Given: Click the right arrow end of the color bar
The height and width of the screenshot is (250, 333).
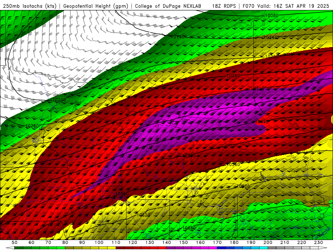Looking at the screenshot, I should 323,247.
